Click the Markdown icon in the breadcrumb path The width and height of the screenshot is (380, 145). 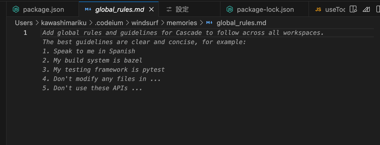pyautogui.click(x=209, y=23)
